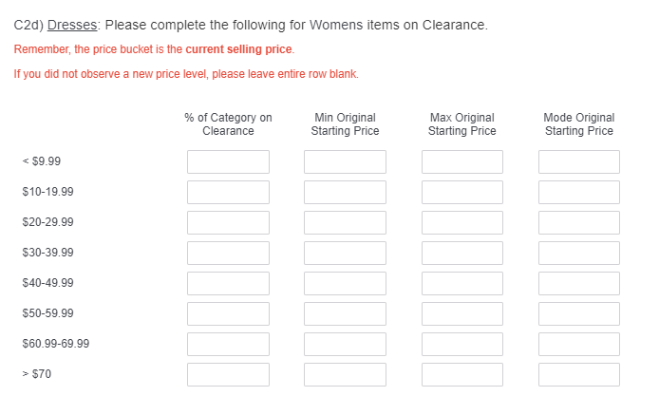Click % of Category field for < $9.99
Viewport: 659px width, 396px height.
[x=228, y=161]
